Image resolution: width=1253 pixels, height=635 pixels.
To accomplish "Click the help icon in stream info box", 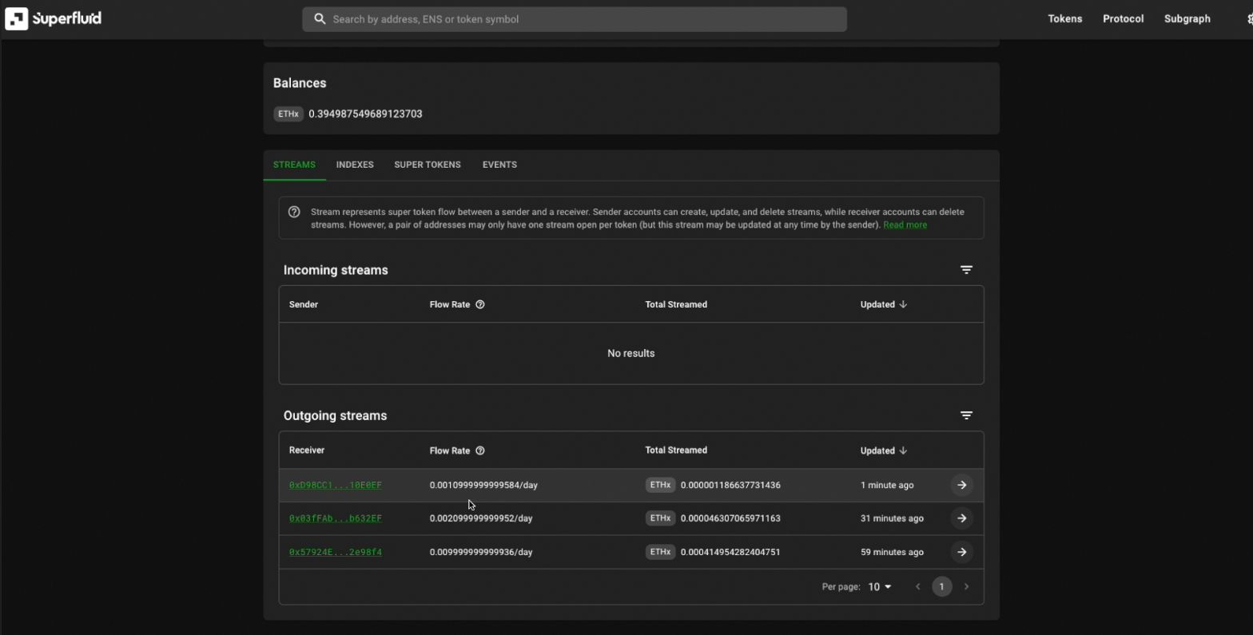I will click(x=294, y=212).
